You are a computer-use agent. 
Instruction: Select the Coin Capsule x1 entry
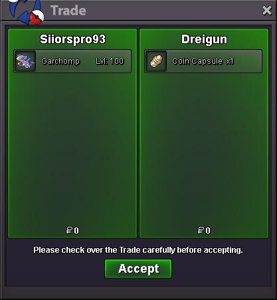pyautogui.click(x=203, y=61)
